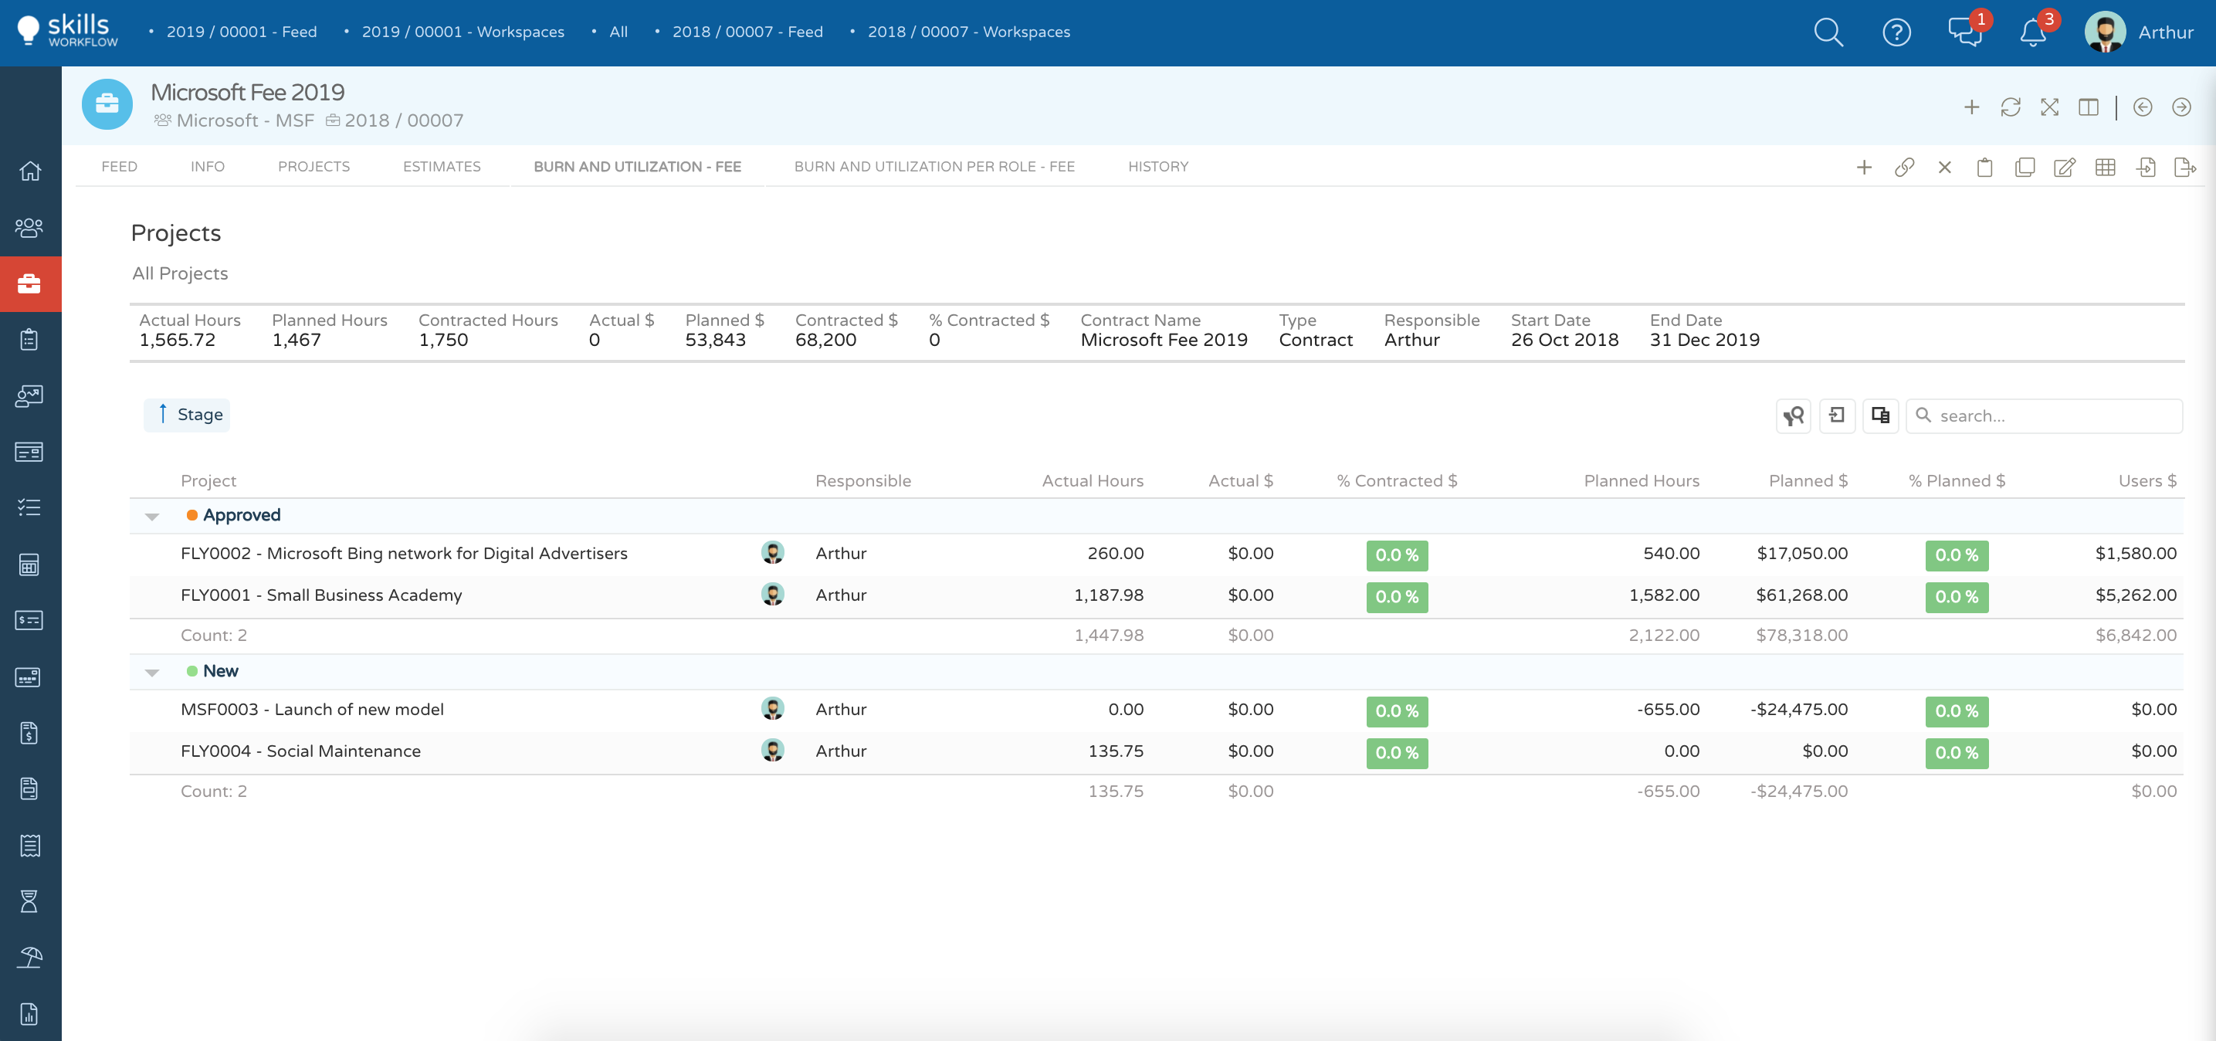The height and width of the screenshot is (1041, 2216).
Task: Refresh the Microsoft Fee 2019 workspace
Action: [x=2011, y=107]
